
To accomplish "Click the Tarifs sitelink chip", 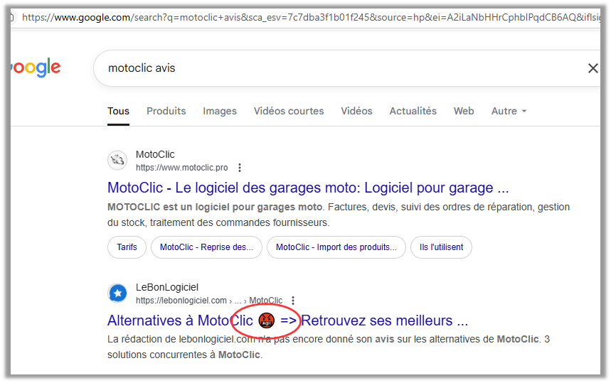I will tap(127, 247).
